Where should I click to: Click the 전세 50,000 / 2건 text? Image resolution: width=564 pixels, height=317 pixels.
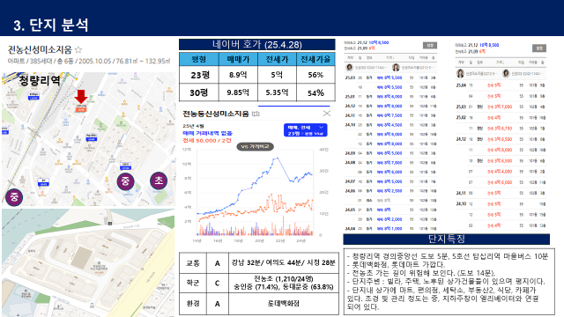click(207, 140)
